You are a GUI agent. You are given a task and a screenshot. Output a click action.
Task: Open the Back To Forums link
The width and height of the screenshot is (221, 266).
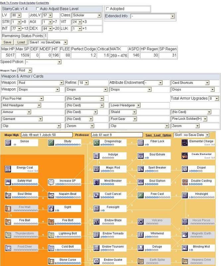pos(9,2)
